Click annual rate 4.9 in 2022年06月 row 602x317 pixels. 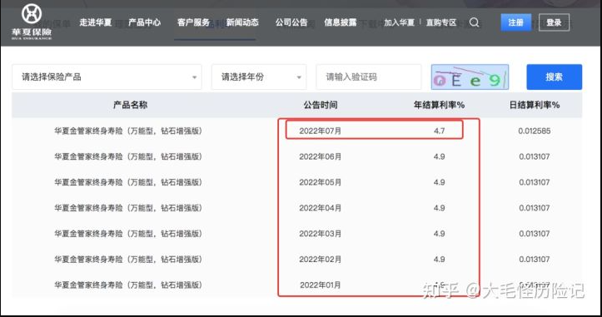coord(439,156)
